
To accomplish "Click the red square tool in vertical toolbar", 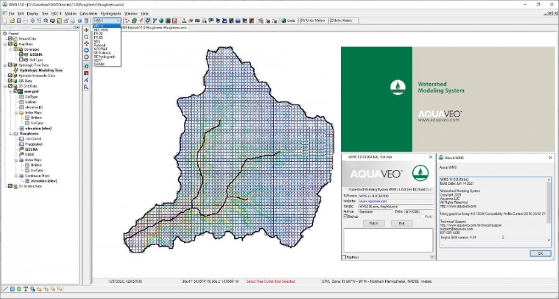I will [86, 73].
